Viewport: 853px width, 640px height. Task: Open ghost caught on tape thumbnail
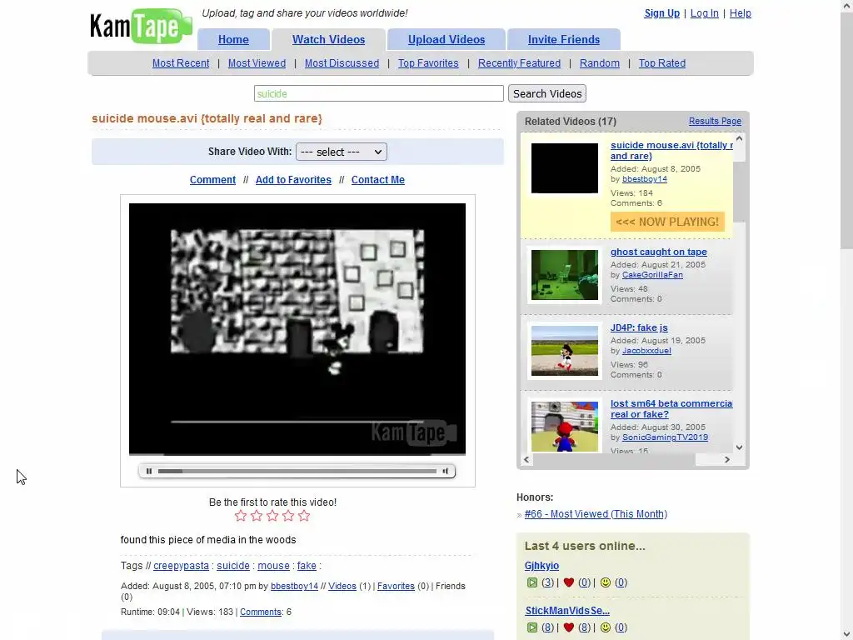pos(565,275)
